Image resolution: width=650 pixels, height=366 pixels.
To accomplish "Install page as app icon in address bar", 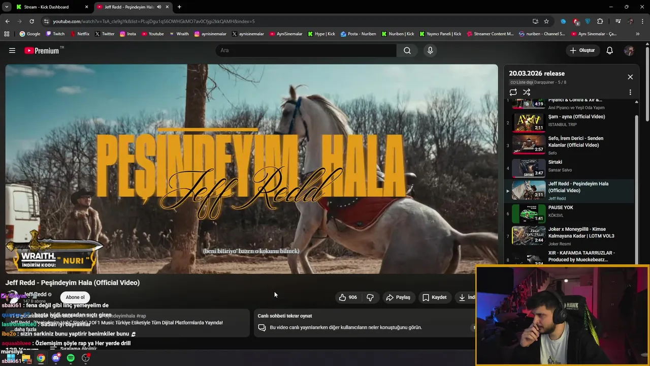I will [535, 21].
